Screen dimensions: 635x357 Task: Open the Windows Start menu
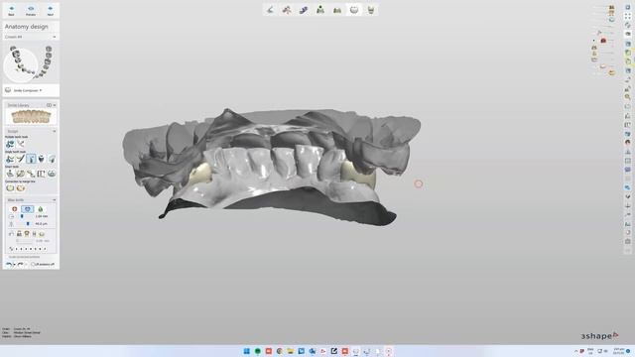pos(247,351)
